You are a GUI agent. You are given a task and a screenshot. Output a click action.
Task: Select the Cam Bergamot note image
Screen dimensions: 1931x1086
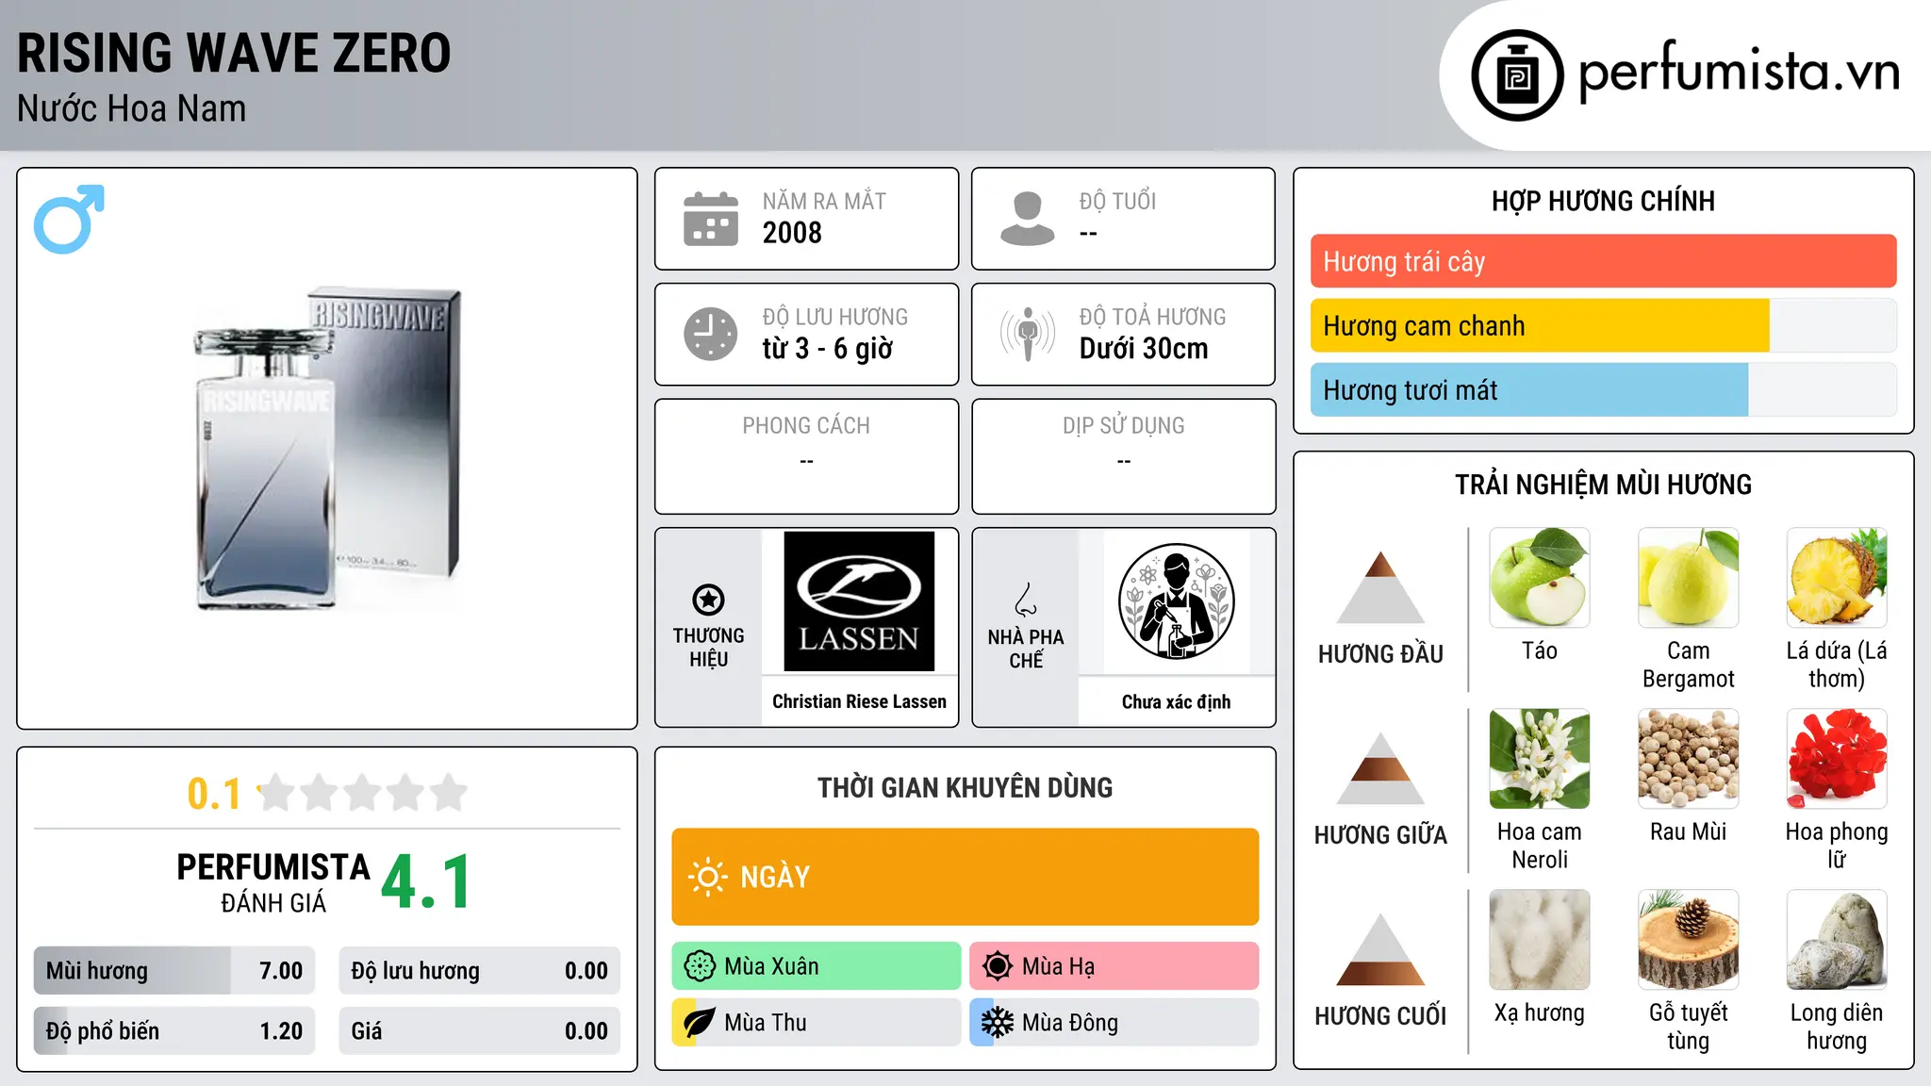[1689, 578]
